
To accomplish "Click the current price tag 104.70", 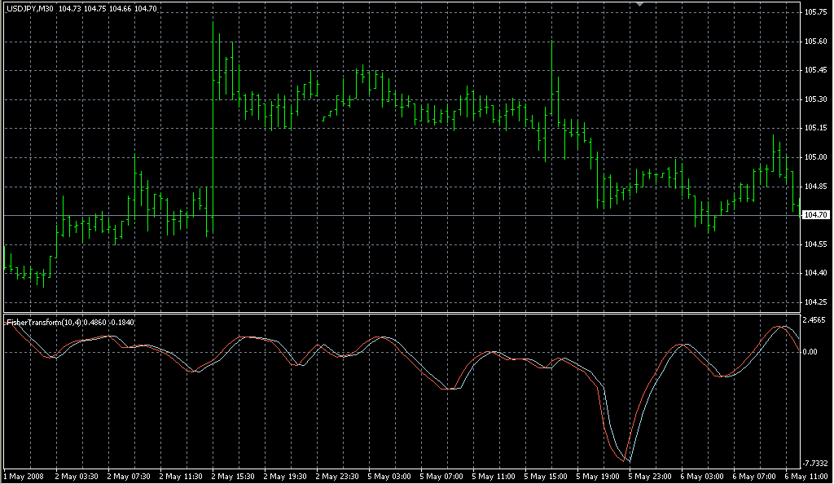I will [815, 215].
